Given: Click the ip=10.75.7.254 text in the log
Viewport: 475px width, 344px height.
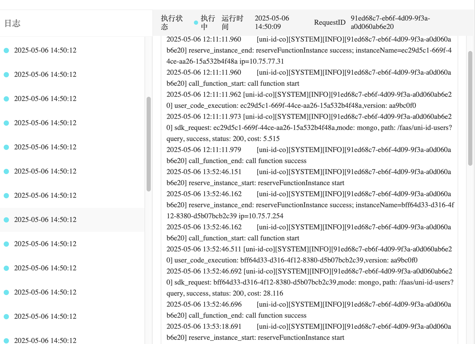Looking at the screenshot, I should (261, 216).
